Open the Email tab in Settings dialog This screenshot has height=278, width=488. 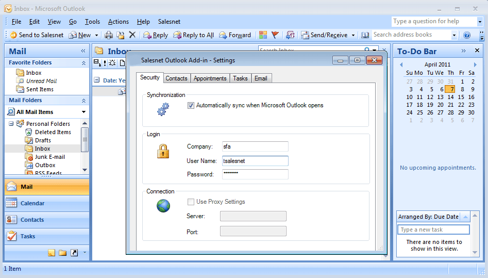261,78
